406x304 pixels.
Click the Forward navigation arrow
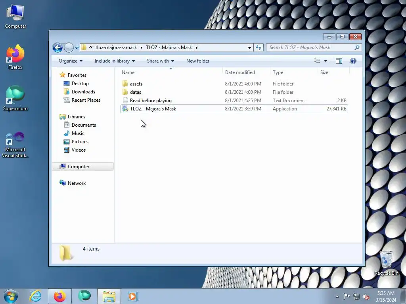click(69, 47)
